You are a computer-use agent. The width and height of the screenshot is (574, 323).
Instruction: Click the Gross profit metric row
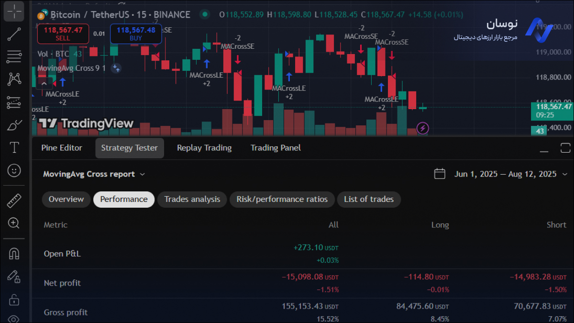pos(303,311)
